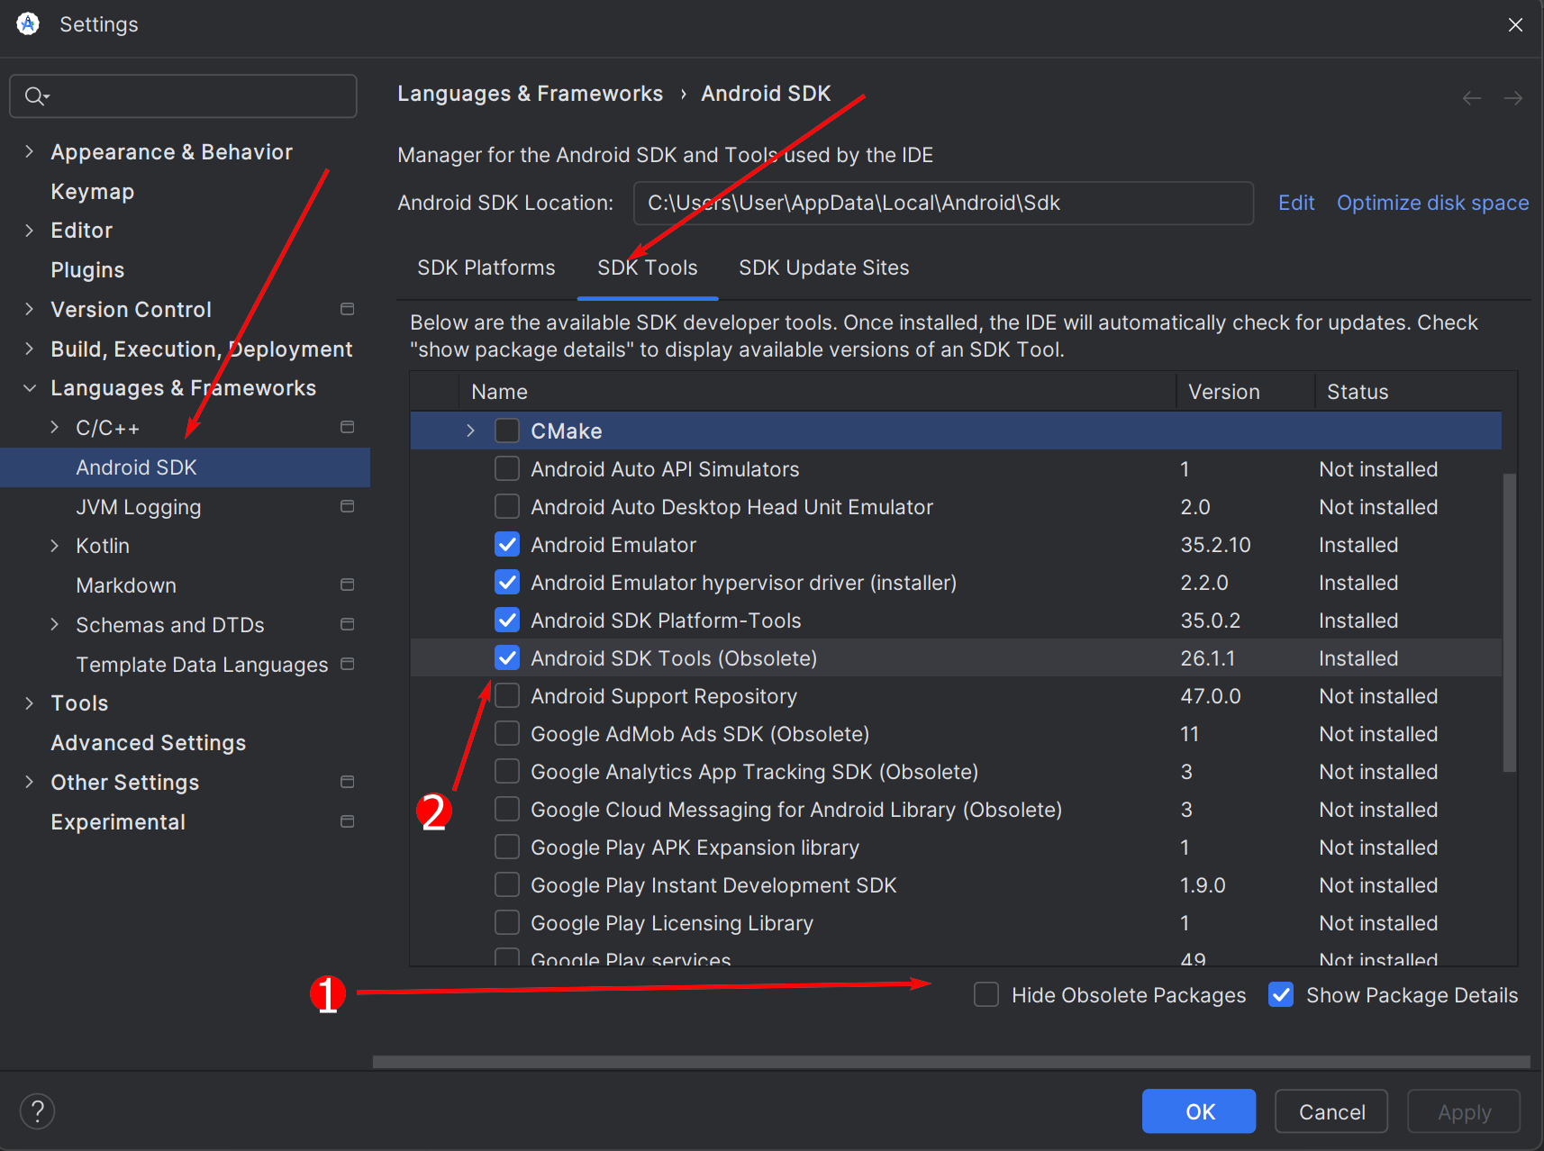
Task: Expand the CMake package row
Action: point(470,430)
